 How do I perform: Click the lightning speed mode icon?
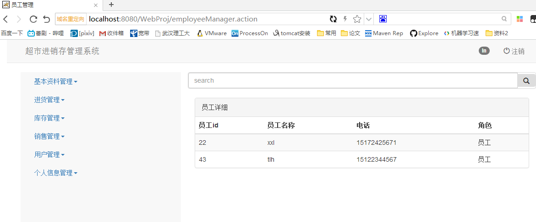pyautogui.click(x=345, y=19)
